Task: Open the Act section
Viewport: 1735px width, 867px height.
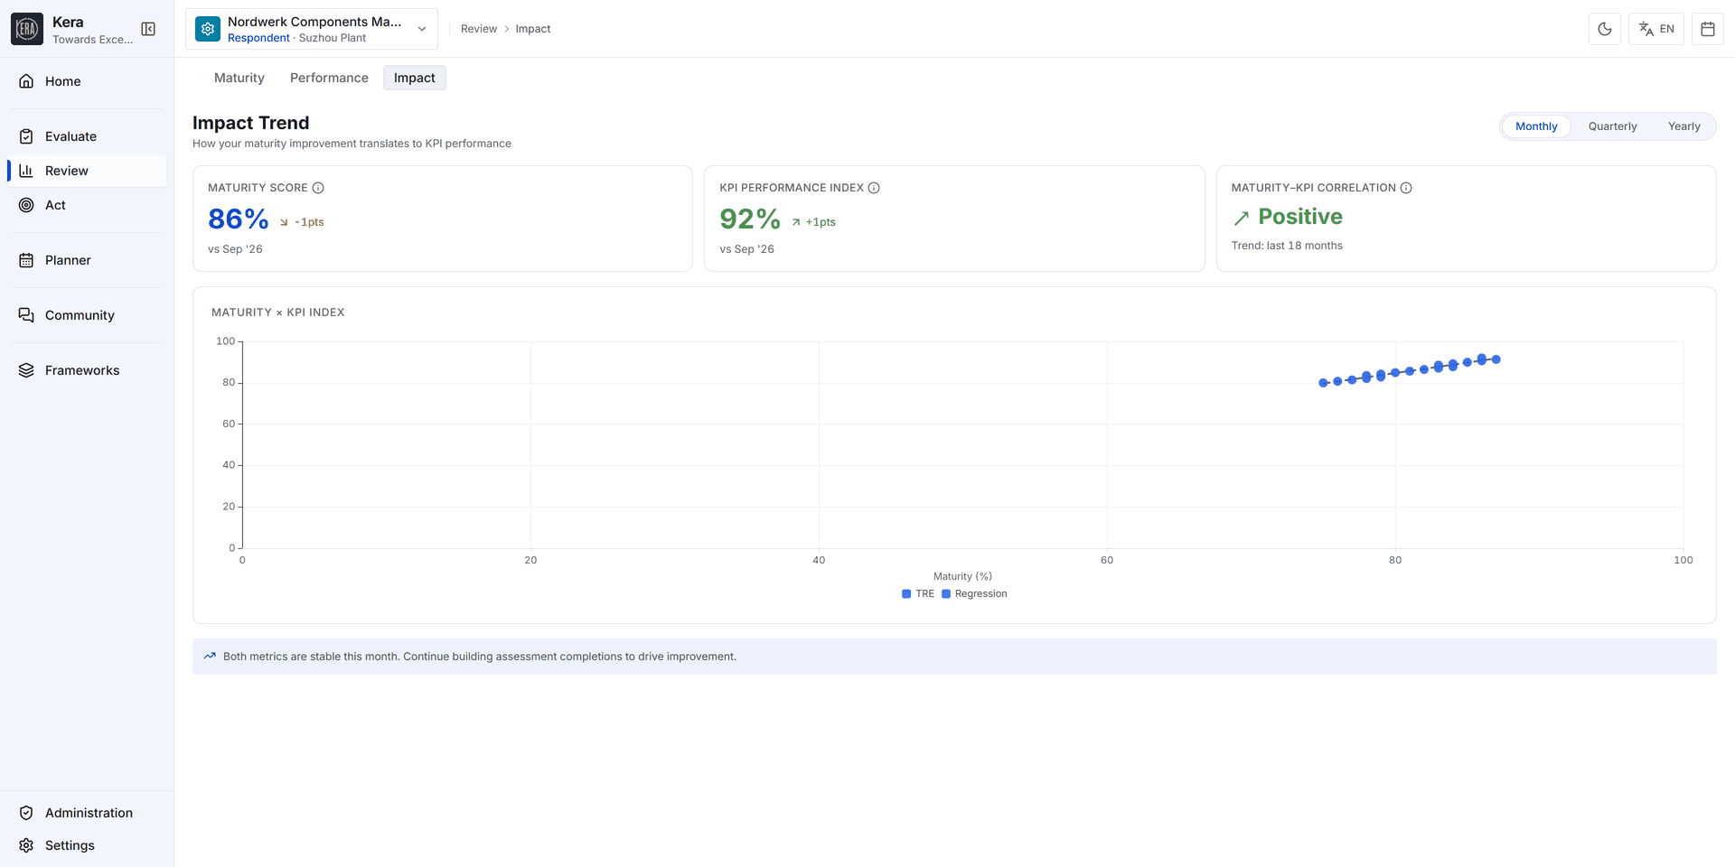Action: pyautogui.click(x=87, y=205)
